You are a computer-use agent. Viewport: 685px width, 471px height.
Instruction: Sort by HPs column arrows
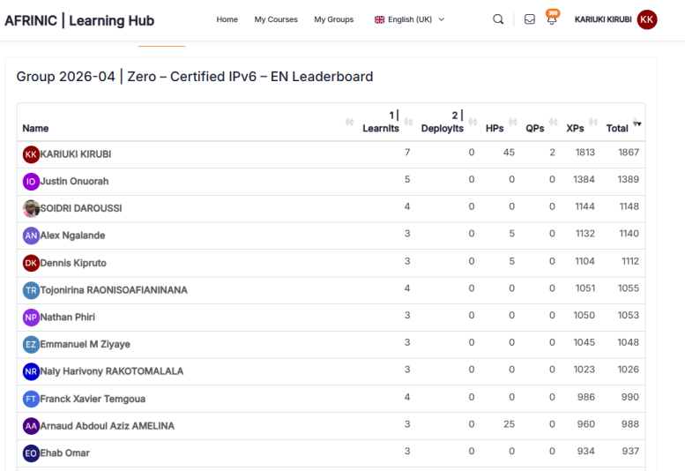(513, 122)
